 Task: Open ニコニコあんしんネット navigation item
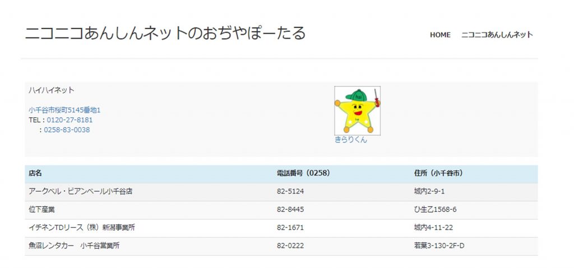pos(497,35)
